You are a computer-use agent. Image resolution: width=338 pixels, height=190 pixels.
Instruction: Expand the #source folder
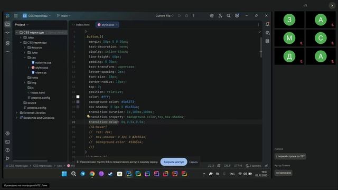click(x=25, y=47)
